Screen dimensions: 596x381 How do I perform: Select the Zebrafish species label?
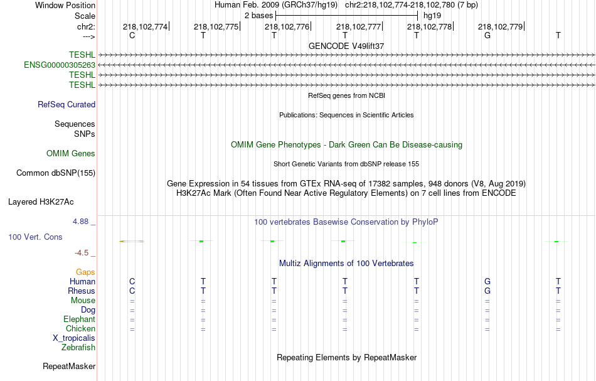tap(78, 347)
